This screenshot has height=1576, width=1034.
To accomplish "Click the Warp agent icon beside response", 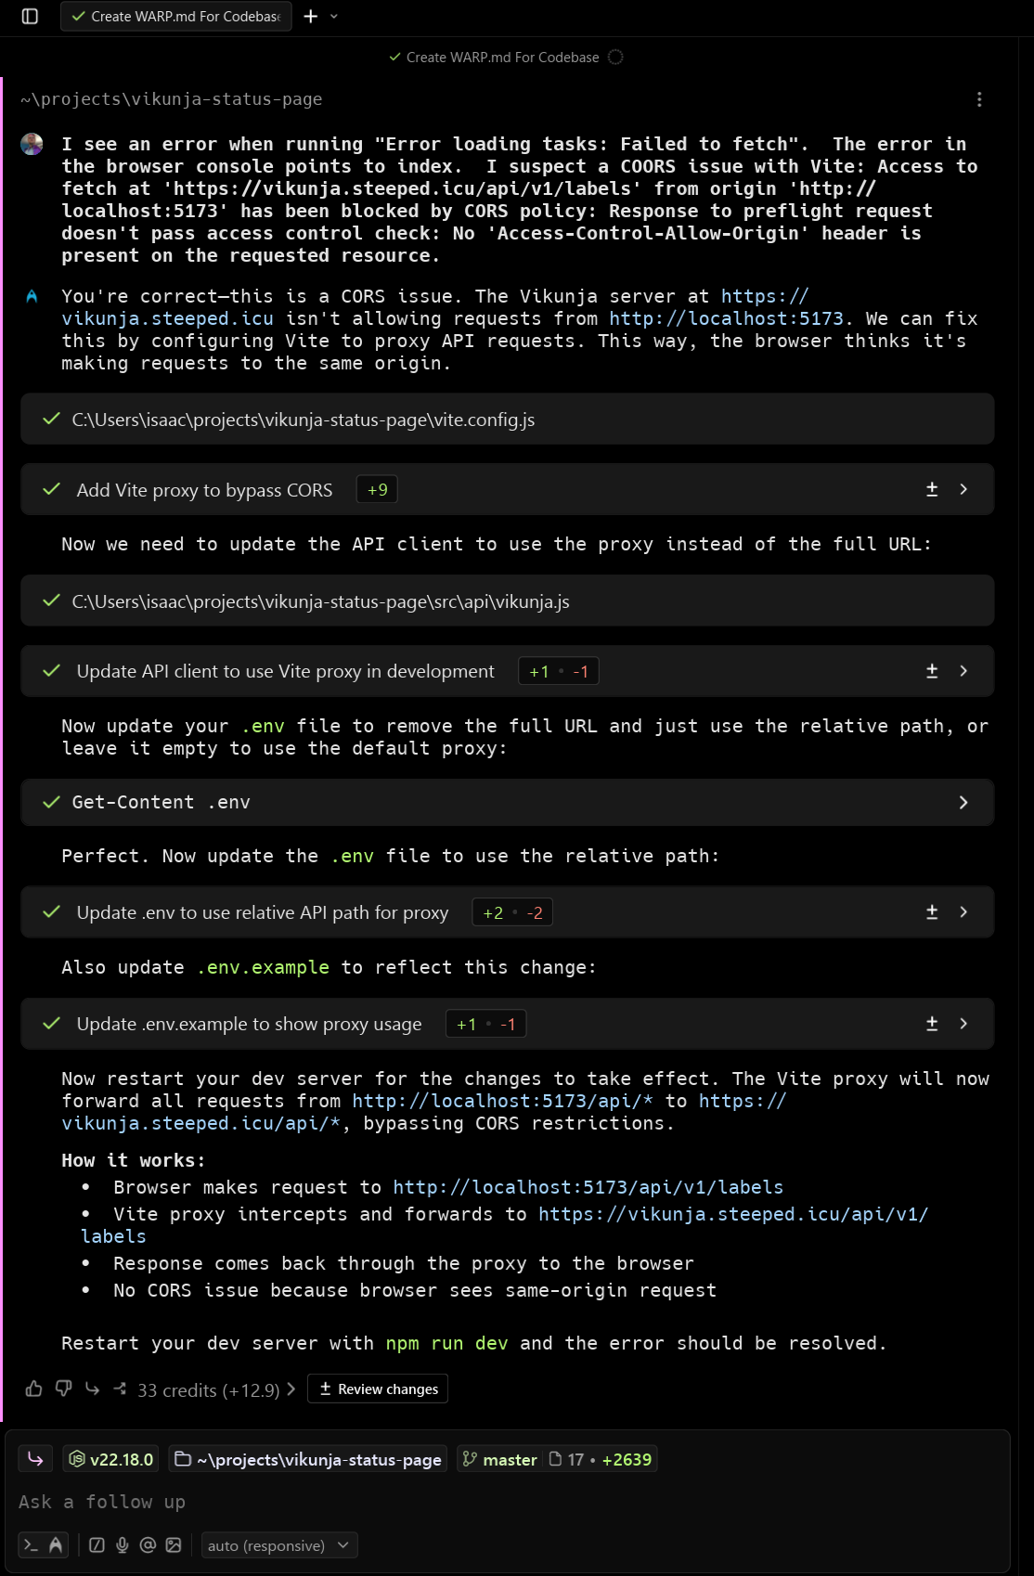I will coord(32,296).
